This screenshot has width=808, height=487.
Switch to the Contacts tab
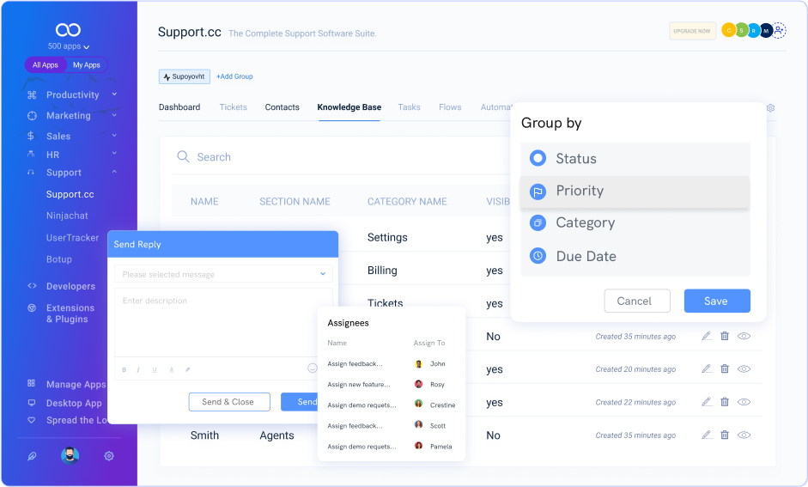pyautogui.click(x=282, y=107)
